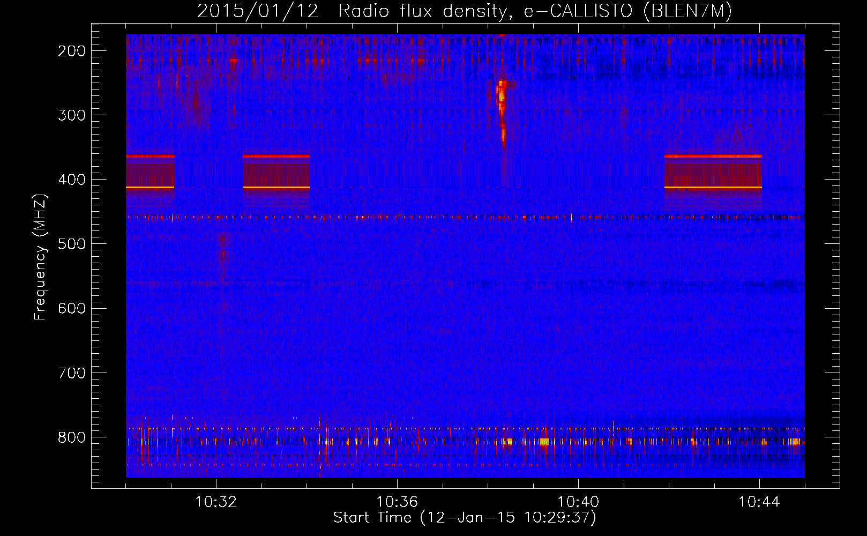Click the 'Start Time (12-Jan-15 10:29:37)' label
The image size is (867, 536).
(x=465, y=518)
